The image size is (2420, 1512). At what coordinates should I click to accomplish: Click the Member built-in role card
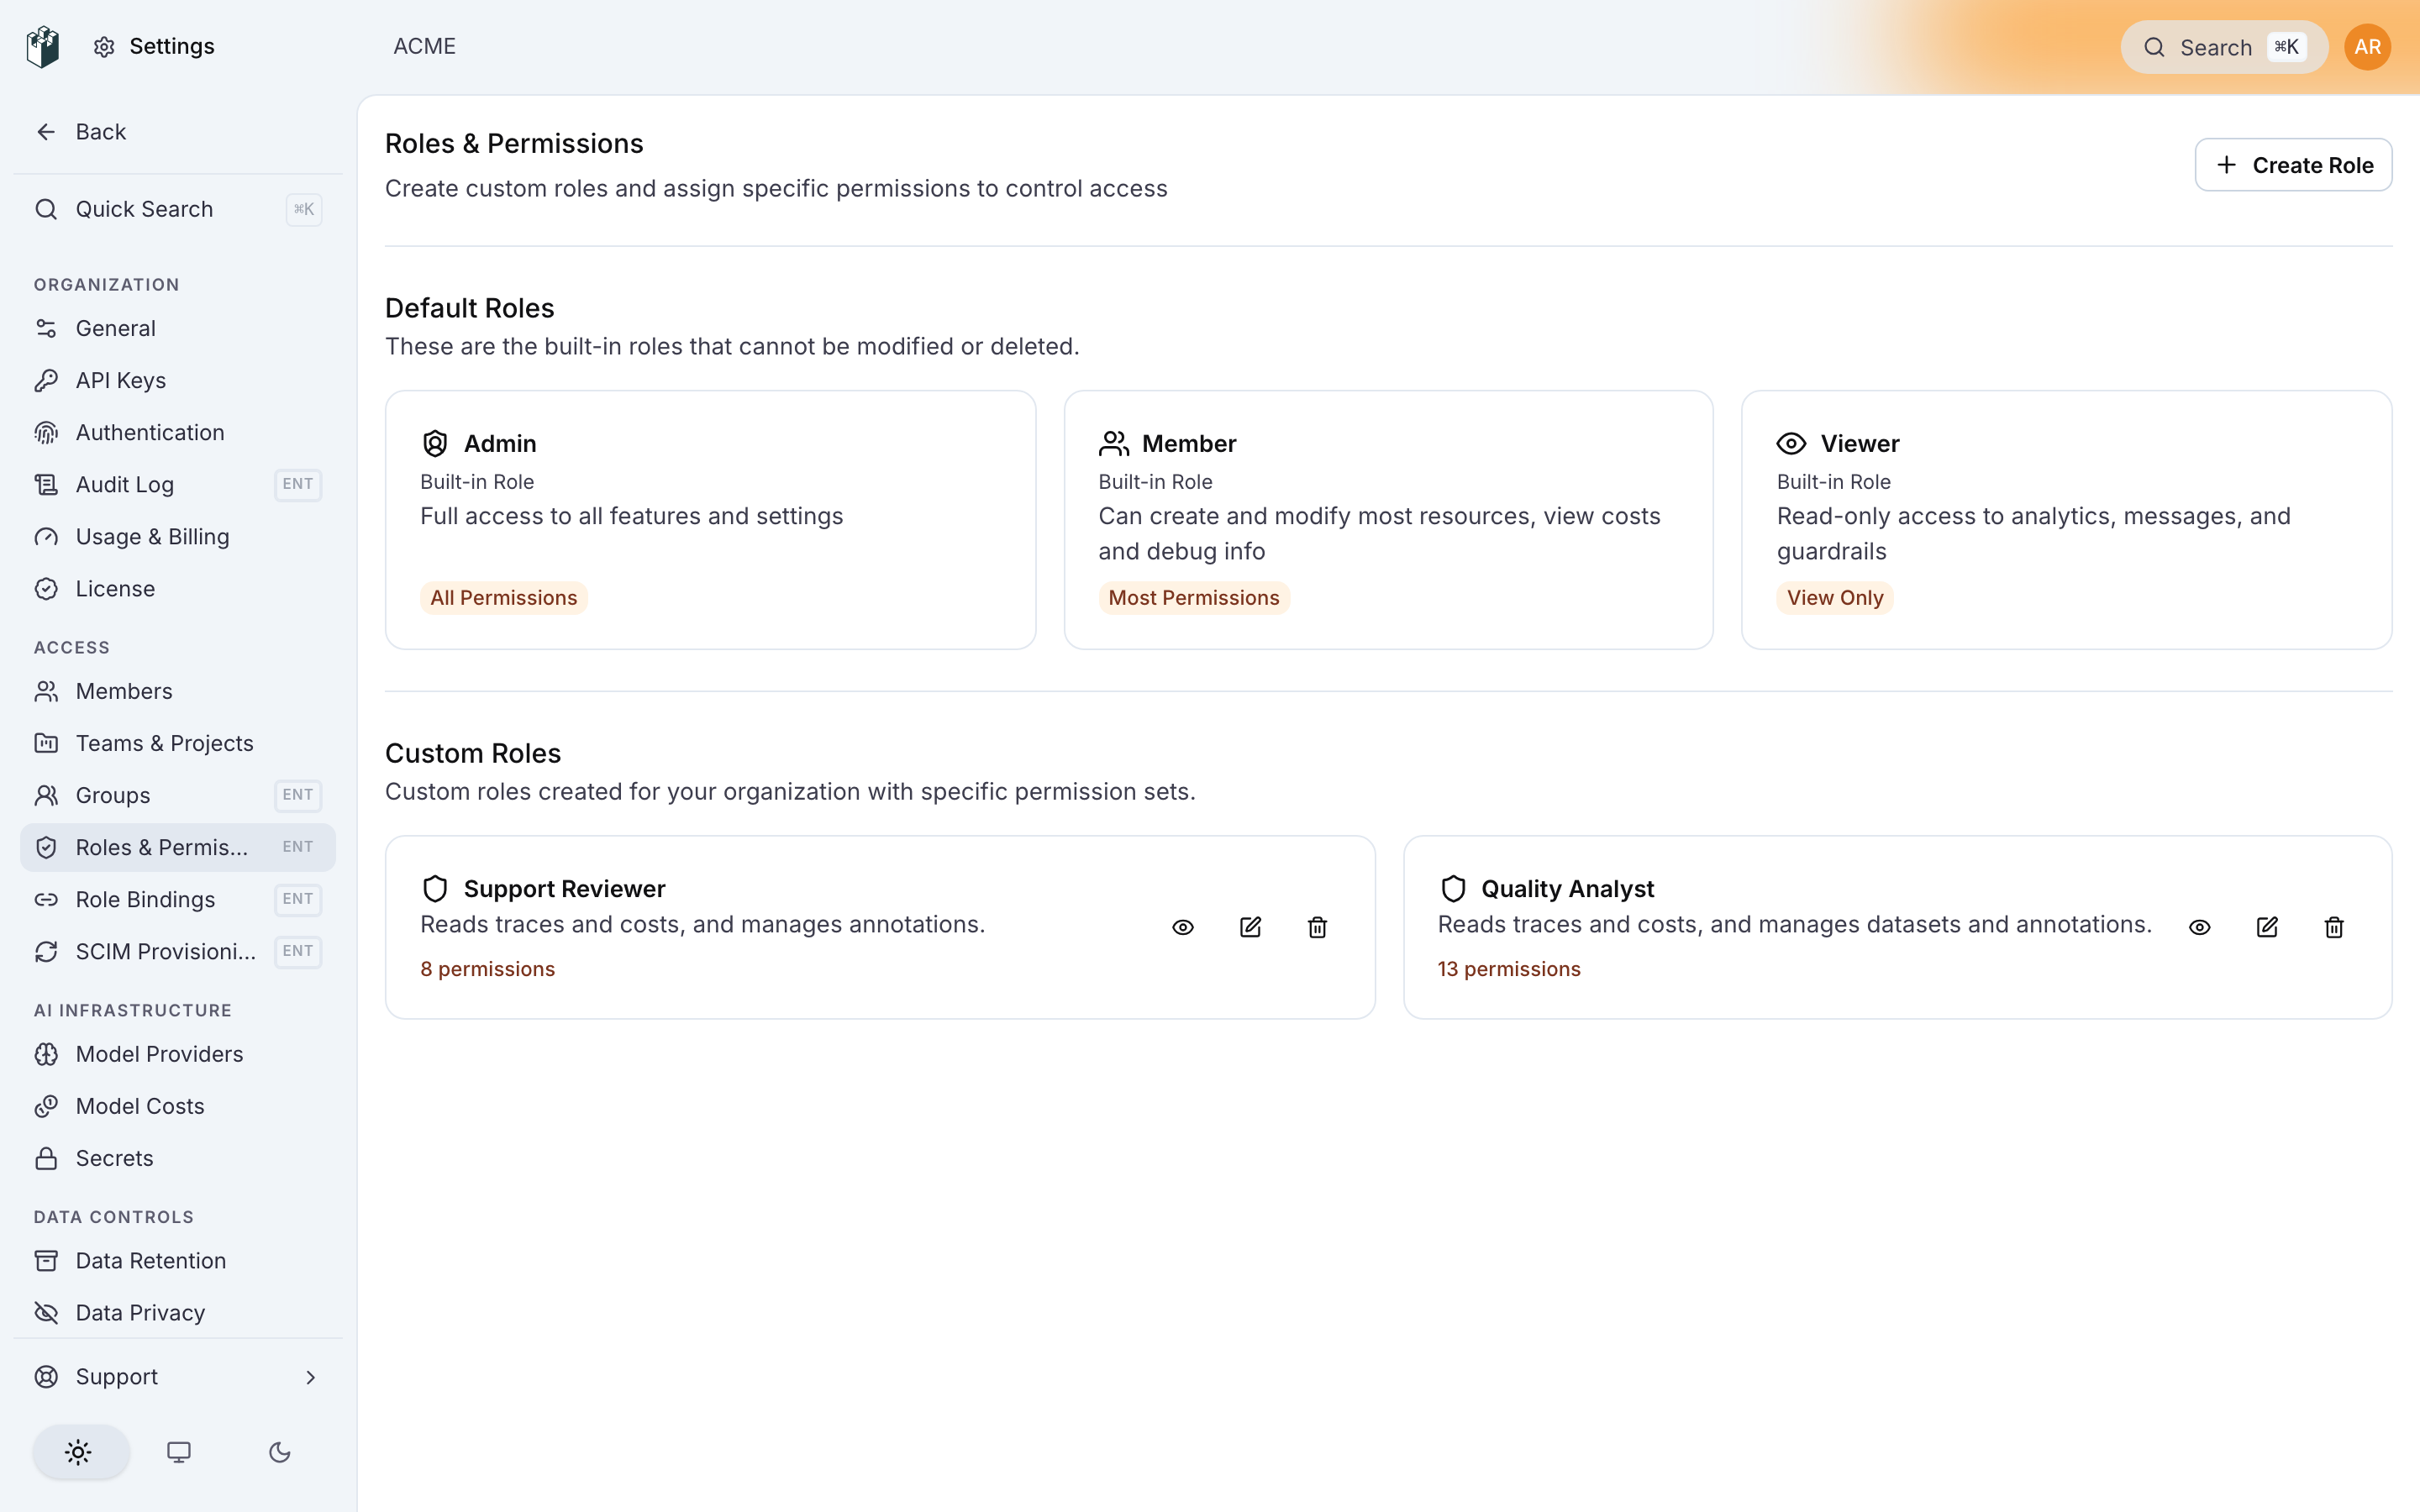pos(1388,520)
